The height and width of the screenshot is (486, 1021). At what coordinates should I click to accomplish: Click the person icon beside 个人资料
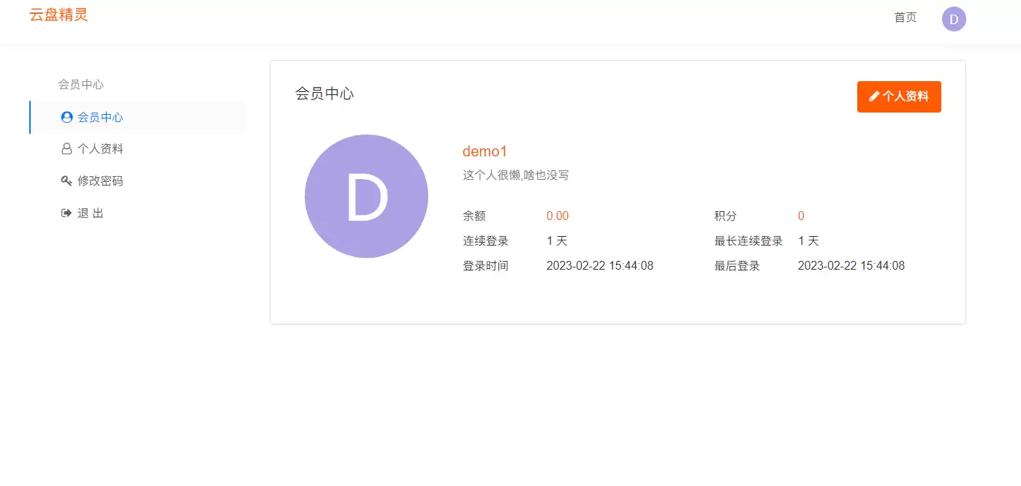click(x=67, y=149)
